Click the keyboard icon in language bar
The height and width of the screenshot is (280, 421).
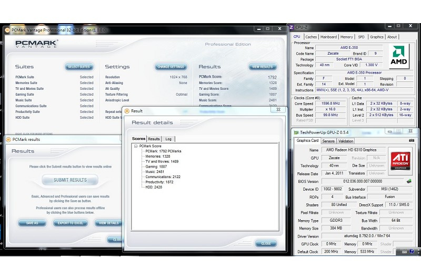405,252
